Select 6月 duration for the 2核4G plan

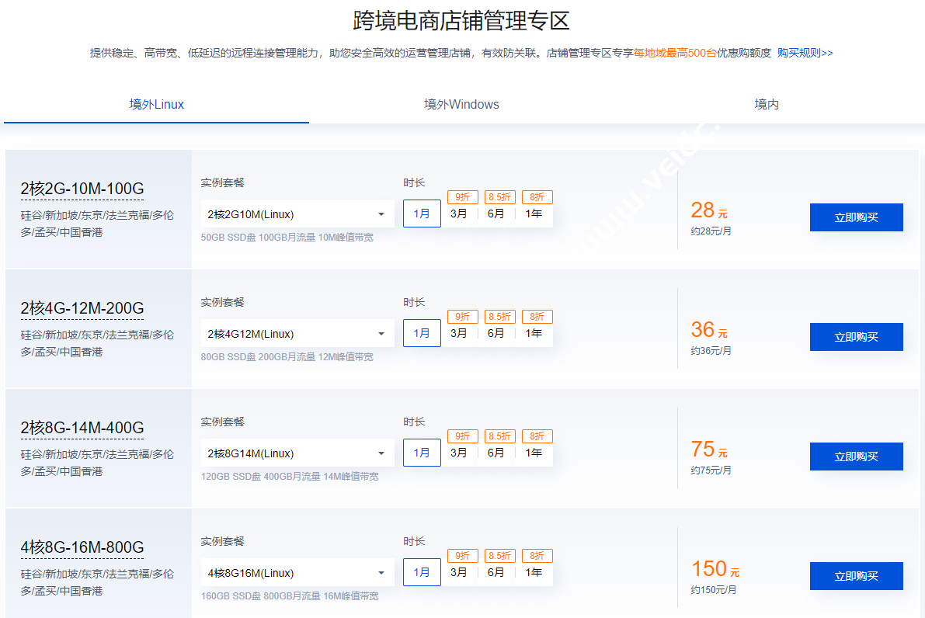coord(496,333)
